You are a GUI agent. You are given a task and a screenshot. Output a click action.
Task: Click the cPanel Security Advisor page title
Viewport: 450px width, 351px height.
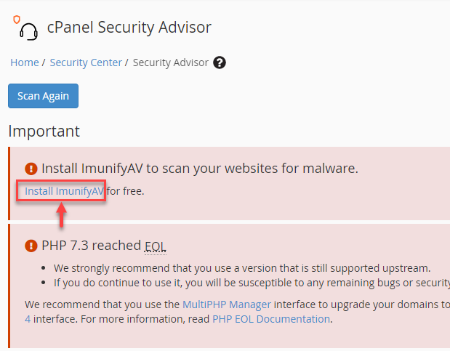point(129,28)
